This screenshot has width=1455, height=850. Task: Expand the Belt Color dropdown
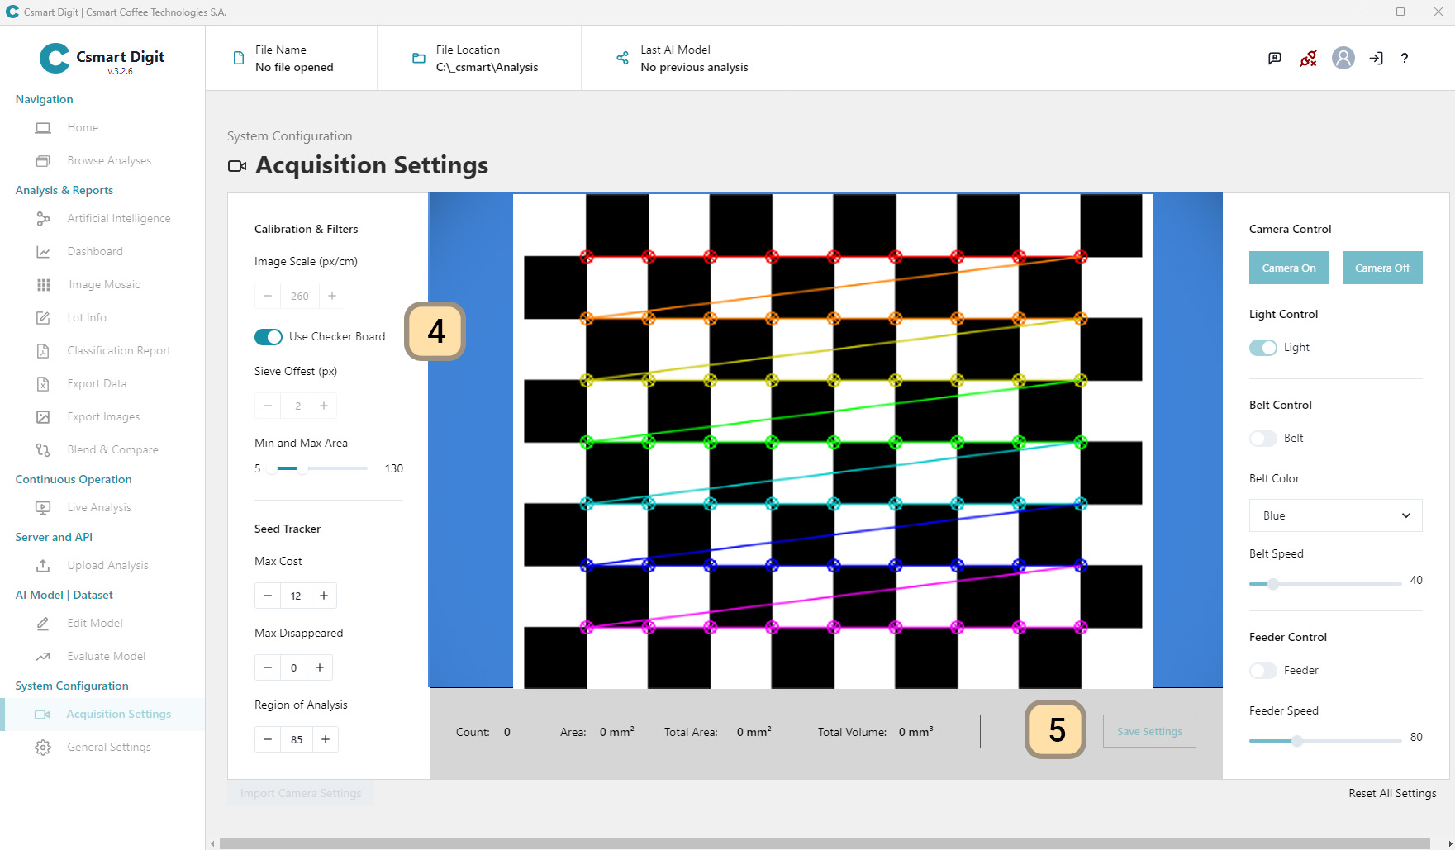pyautogui.click(x=1335, y=515)
